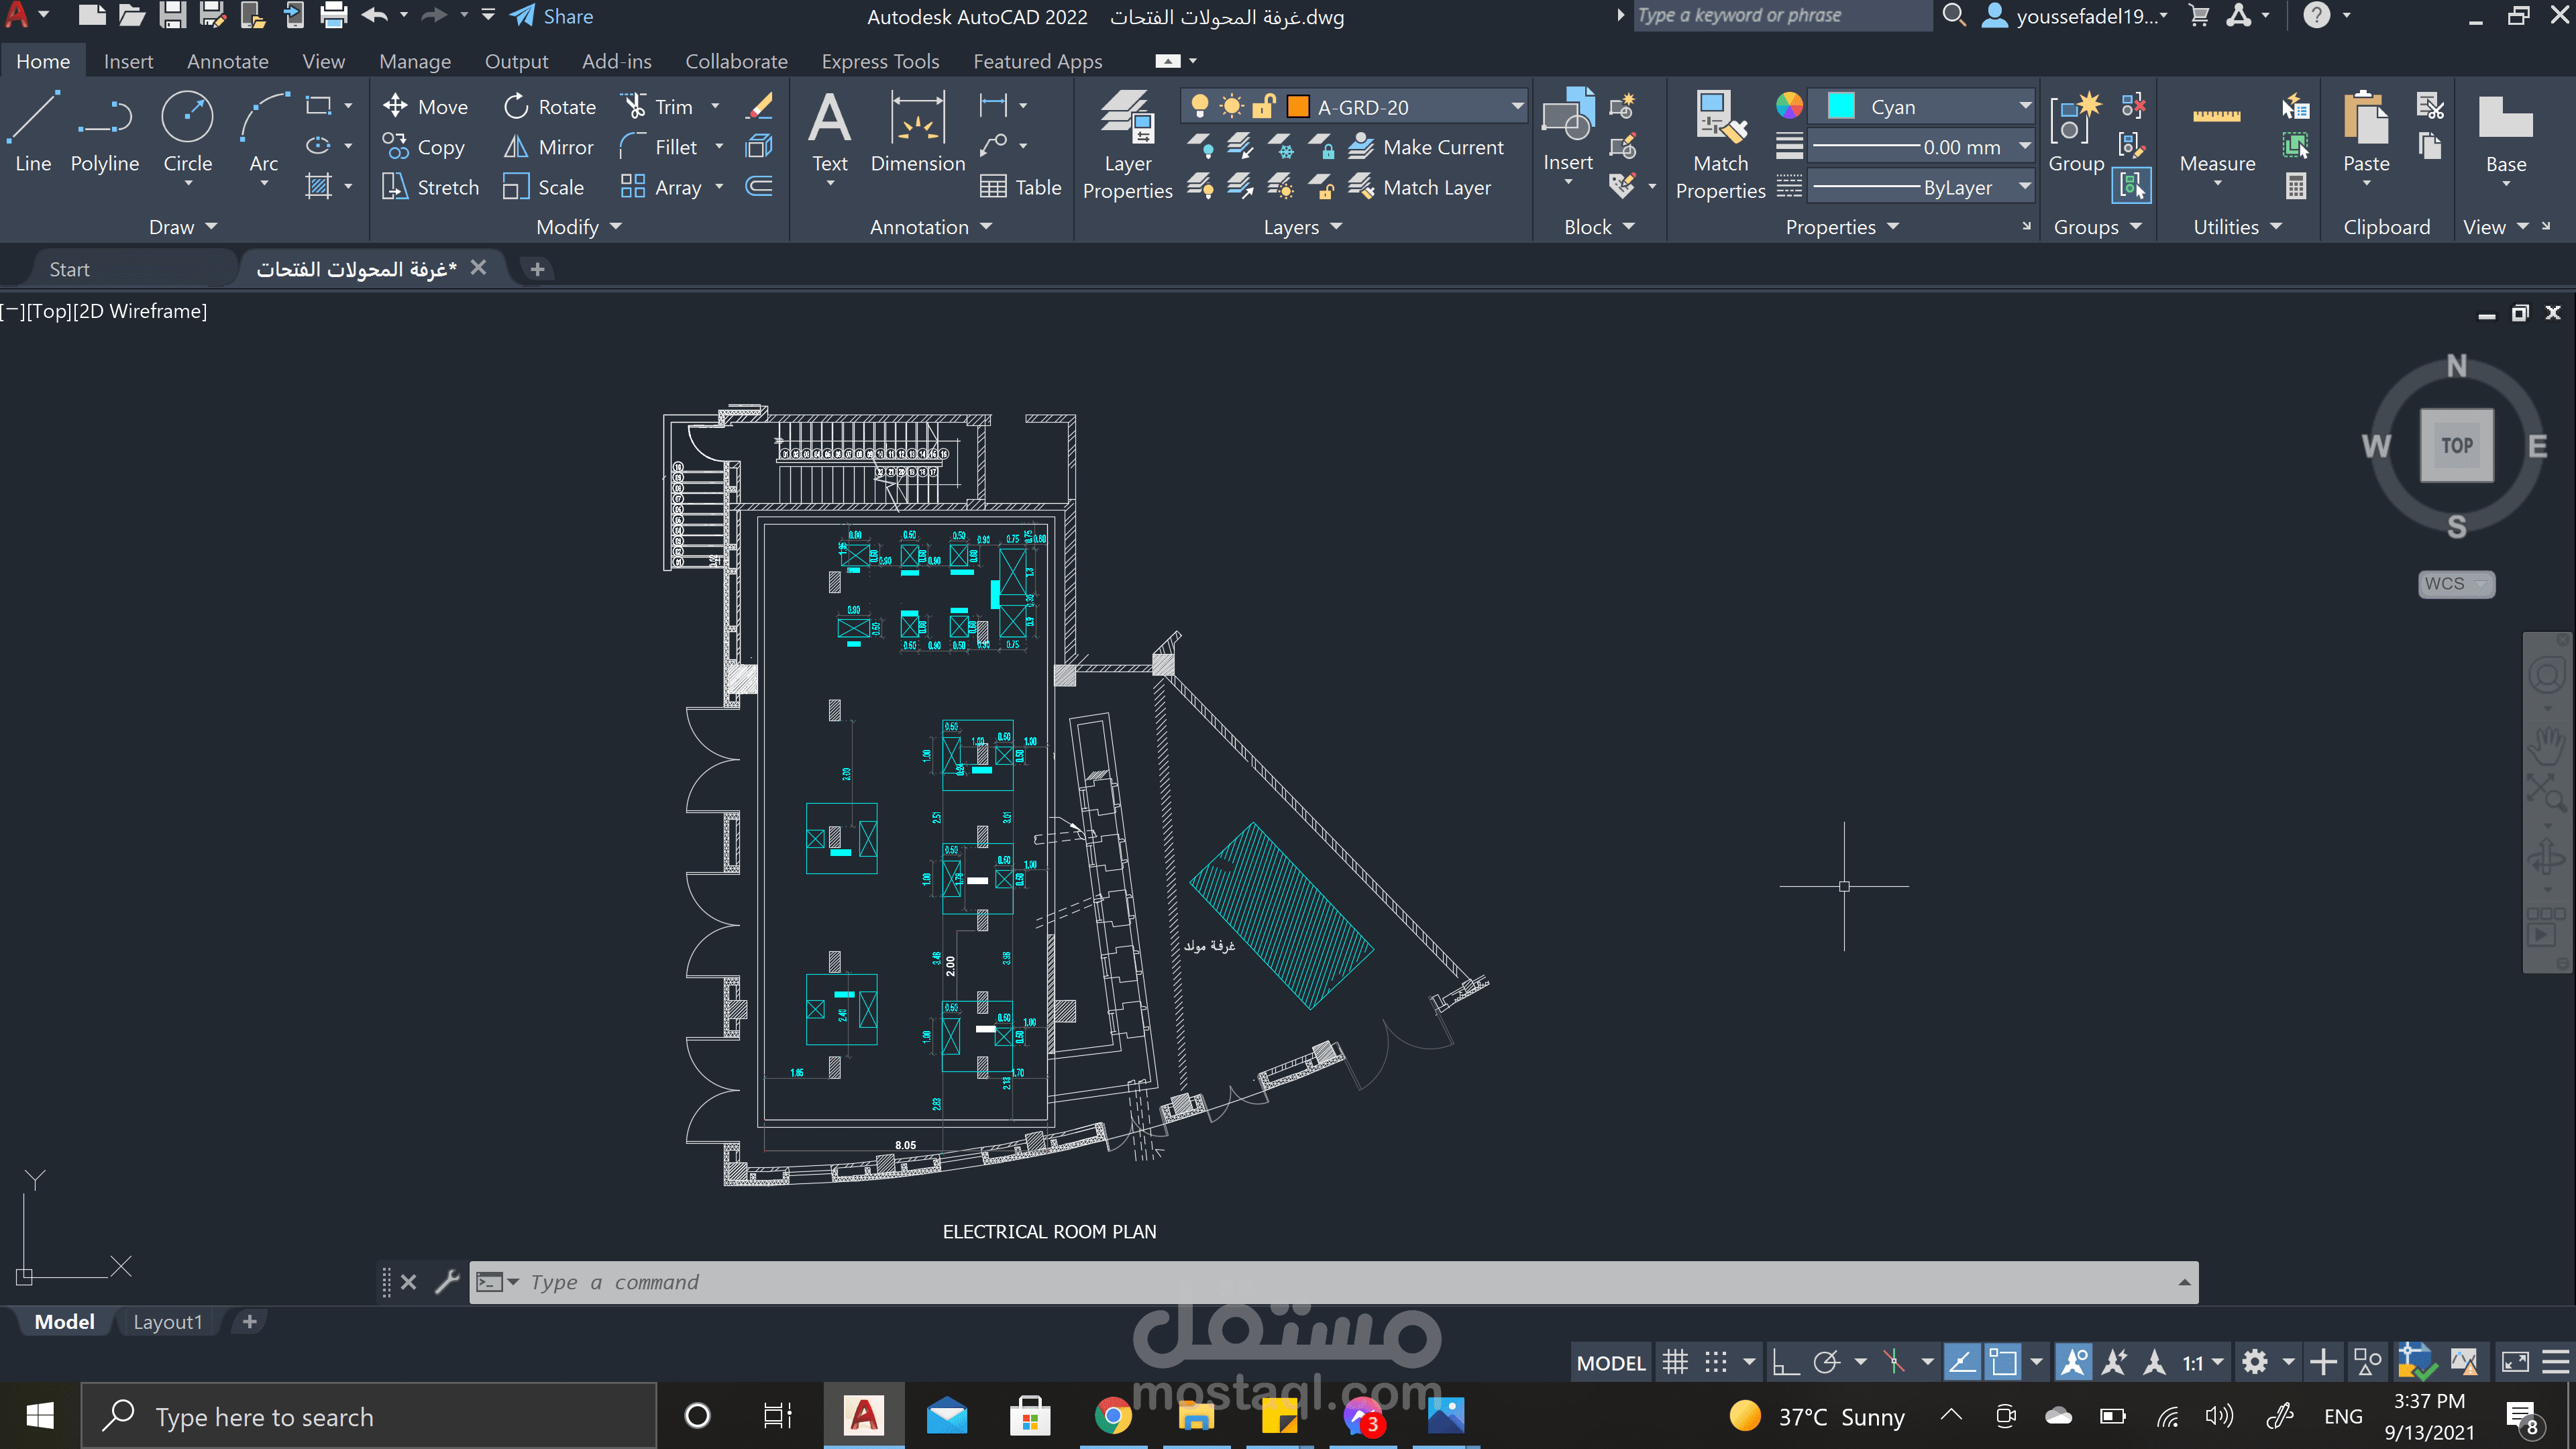Click the command line input field
The image size is (2576, 1449).
[x=1300, y=1282]
